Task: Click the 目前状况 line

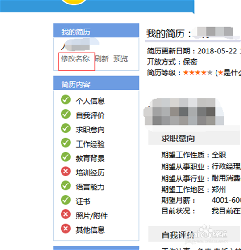Action: (x=201, y=211)
